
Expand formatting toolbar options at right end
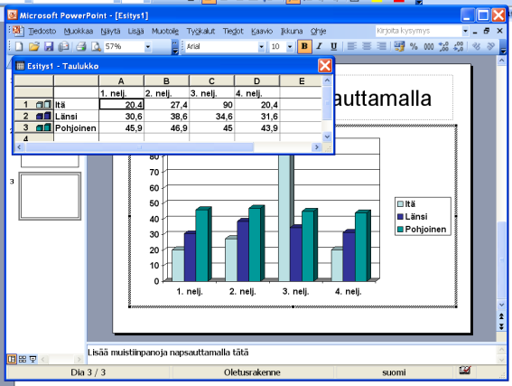pos(503,47)
